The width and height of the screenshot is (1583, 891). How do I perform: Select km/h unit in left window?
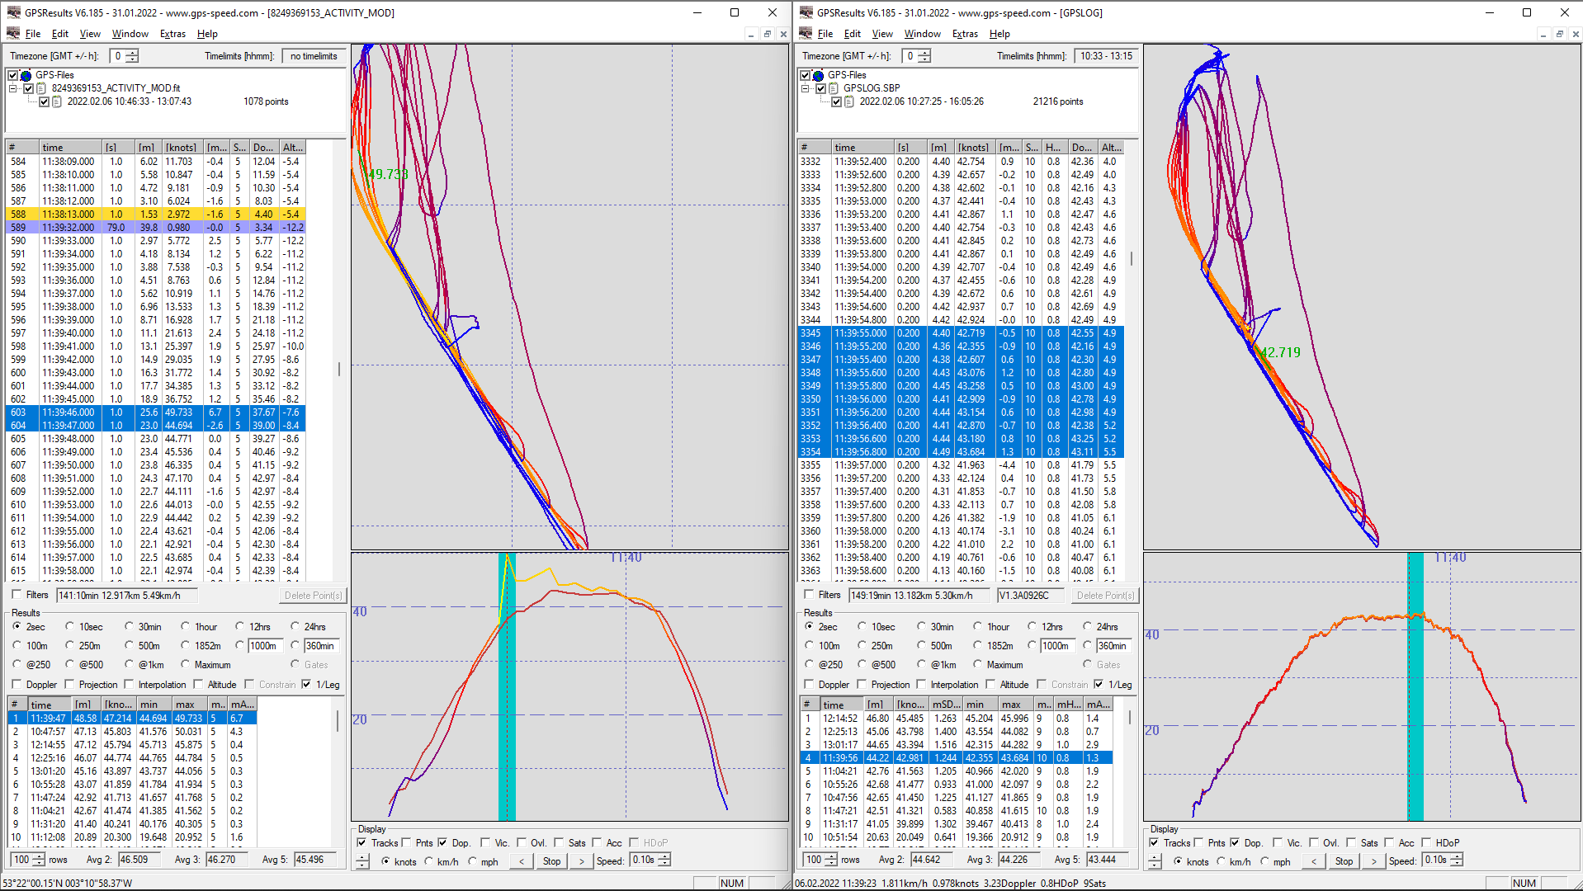428,861
